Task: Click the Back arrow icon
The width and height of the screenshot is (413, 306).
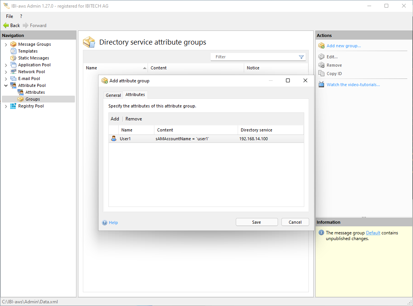Action: (6, 26)
